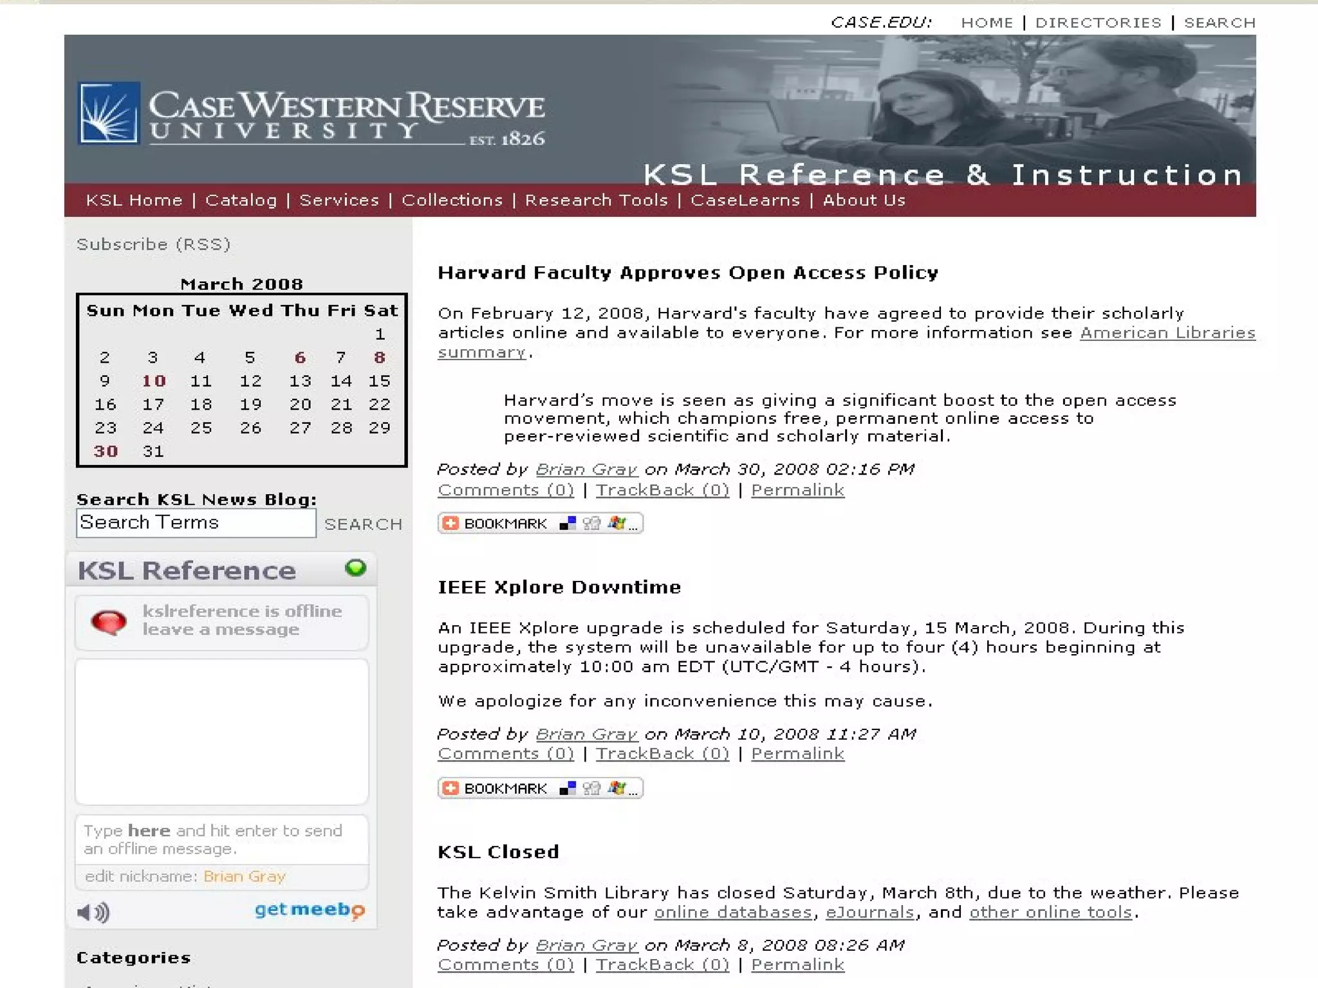Open the Research Tools menu item
The width and height of the screenshot is (1318, 988).
pyautogui.click(x=597, y=201)
